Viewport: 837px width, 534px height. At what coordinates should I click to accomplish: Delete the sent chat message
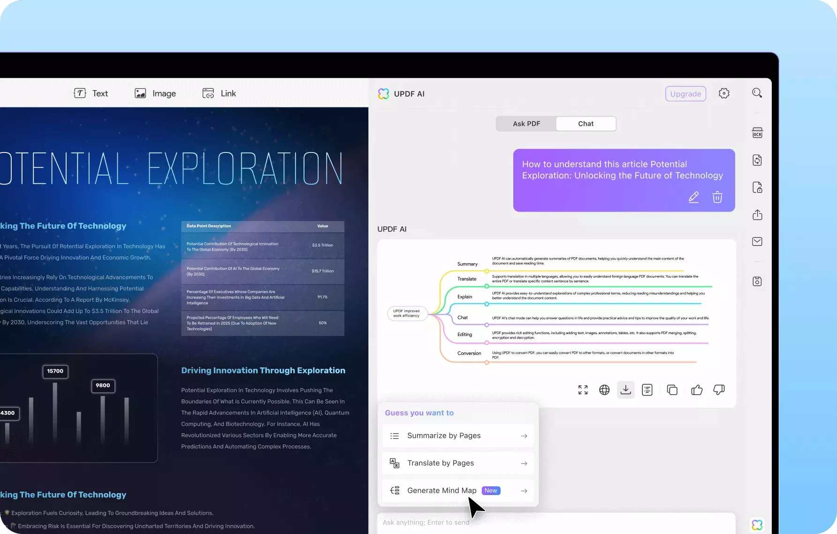(x=717, y=197)
